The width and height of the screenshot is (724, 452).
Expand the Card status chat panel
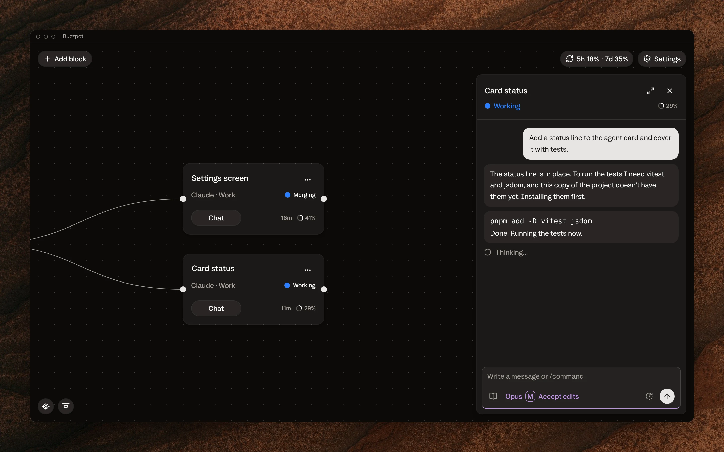pos(650,91)
